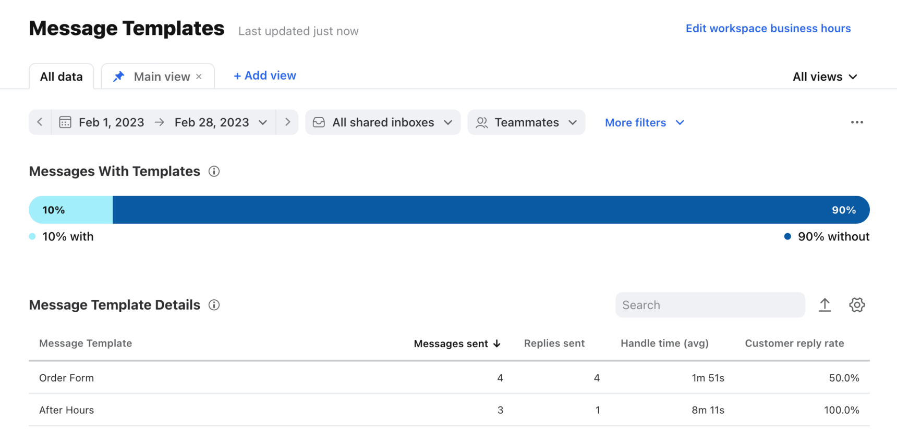Screen dimensions: 897x433
Task: Switch to the All data tab
Action: tap(62, 77)
